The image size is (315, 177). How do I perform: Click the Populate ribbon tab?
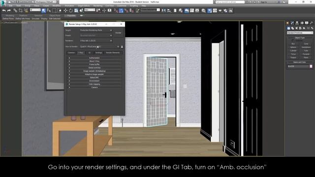[71, 15]
